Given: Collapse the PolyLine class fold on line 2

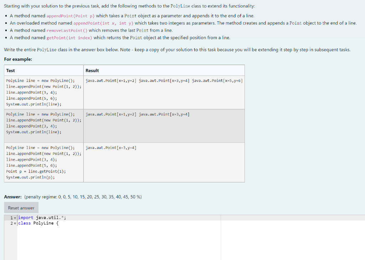Looking at the screenshot, I should coord(15,223).
